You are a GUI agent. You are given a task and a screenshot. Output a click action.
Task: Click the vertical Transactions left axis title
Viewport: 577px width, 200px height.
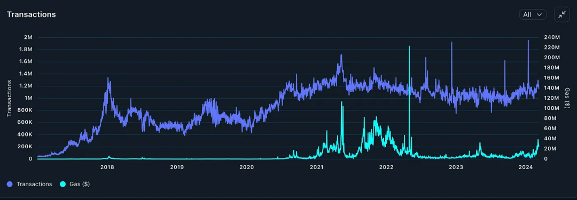9,98
